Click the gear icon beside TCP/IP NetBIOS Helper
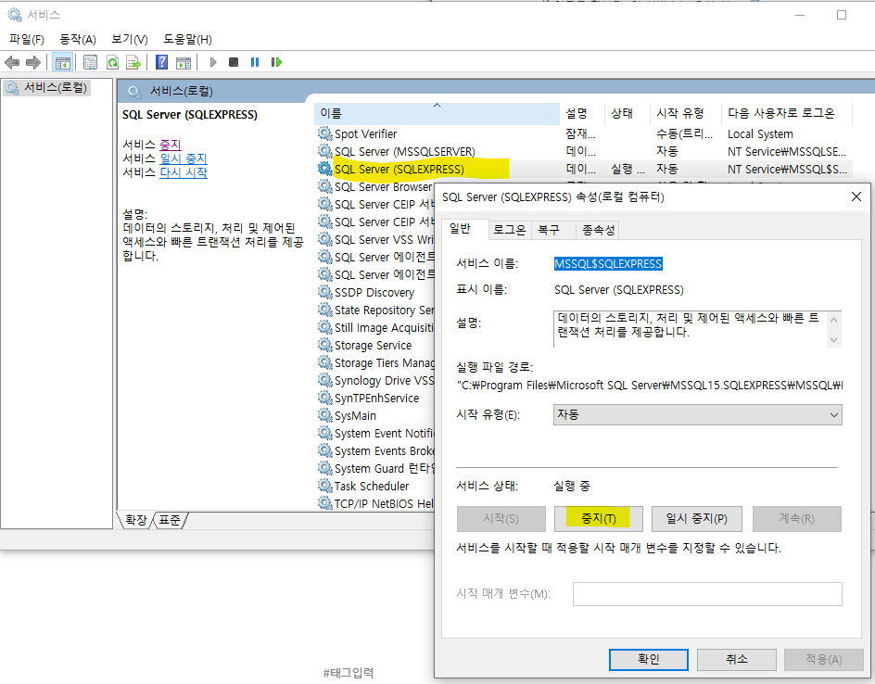 tap(324, 503)
